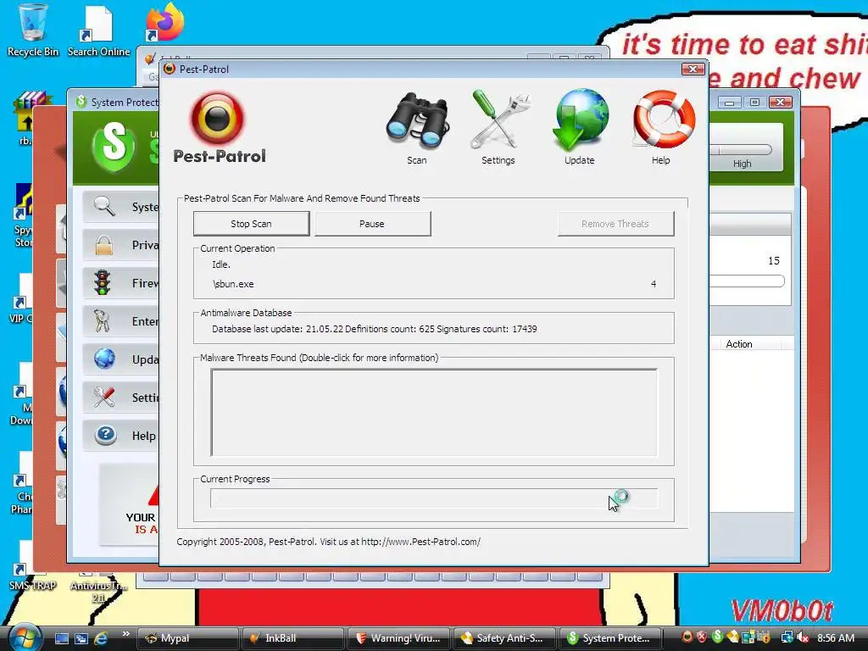
Task: Click Help question mark in System Protector sidebar
Action: point(120,436)
